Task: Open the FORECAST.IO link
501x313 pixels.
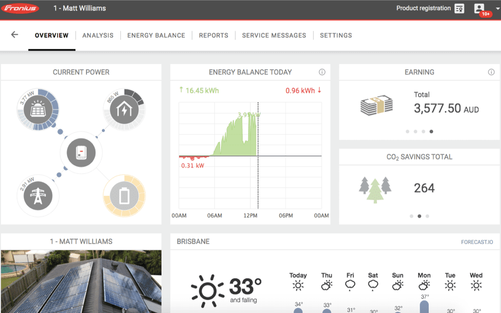Action: tap(477, 242)
